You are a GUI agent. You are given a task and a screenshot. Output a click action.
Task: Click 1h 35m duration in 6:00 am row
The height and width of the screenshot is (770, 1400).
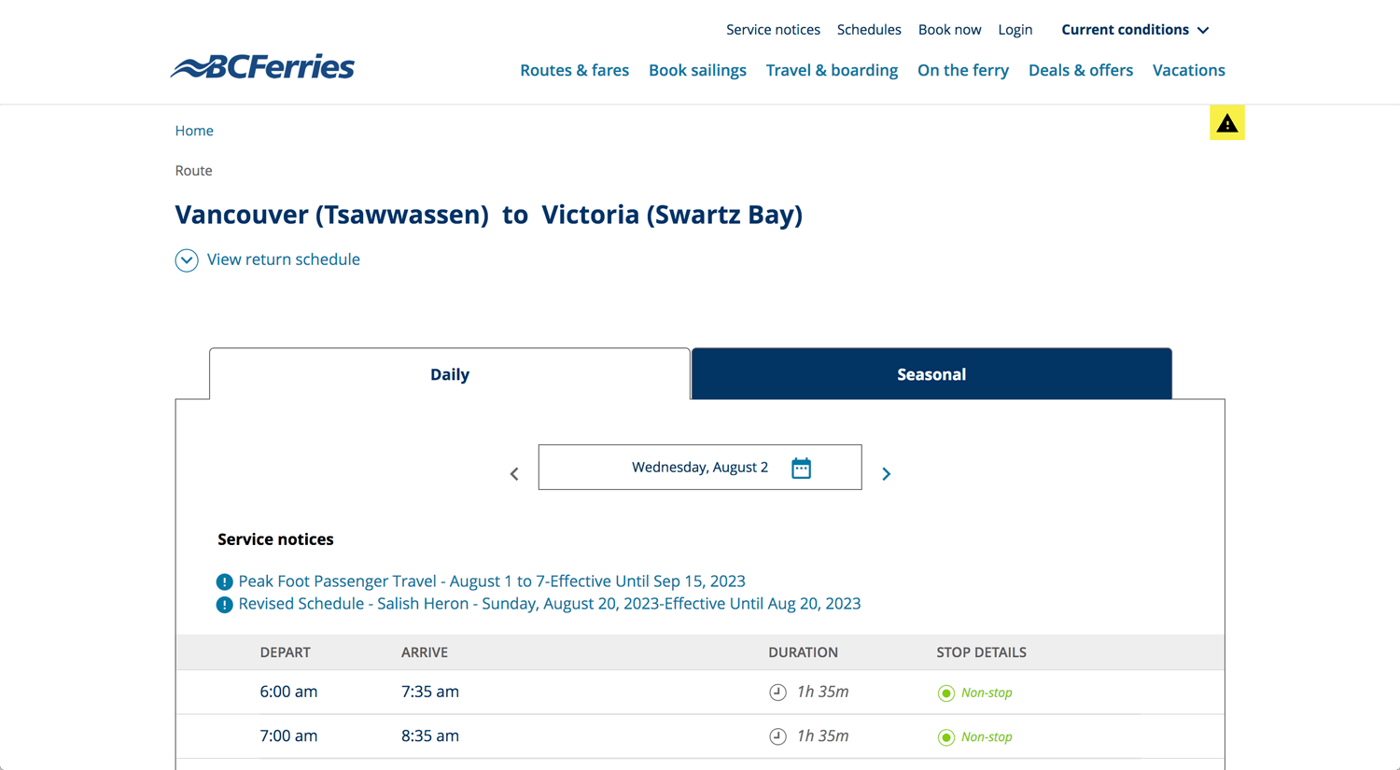[822, 692]
